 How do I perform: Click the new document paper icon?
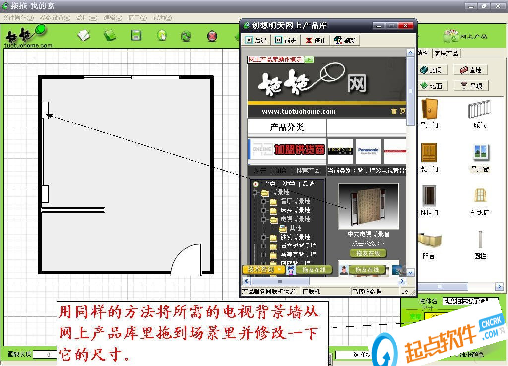pyautogui.click(x=84, y=35)
